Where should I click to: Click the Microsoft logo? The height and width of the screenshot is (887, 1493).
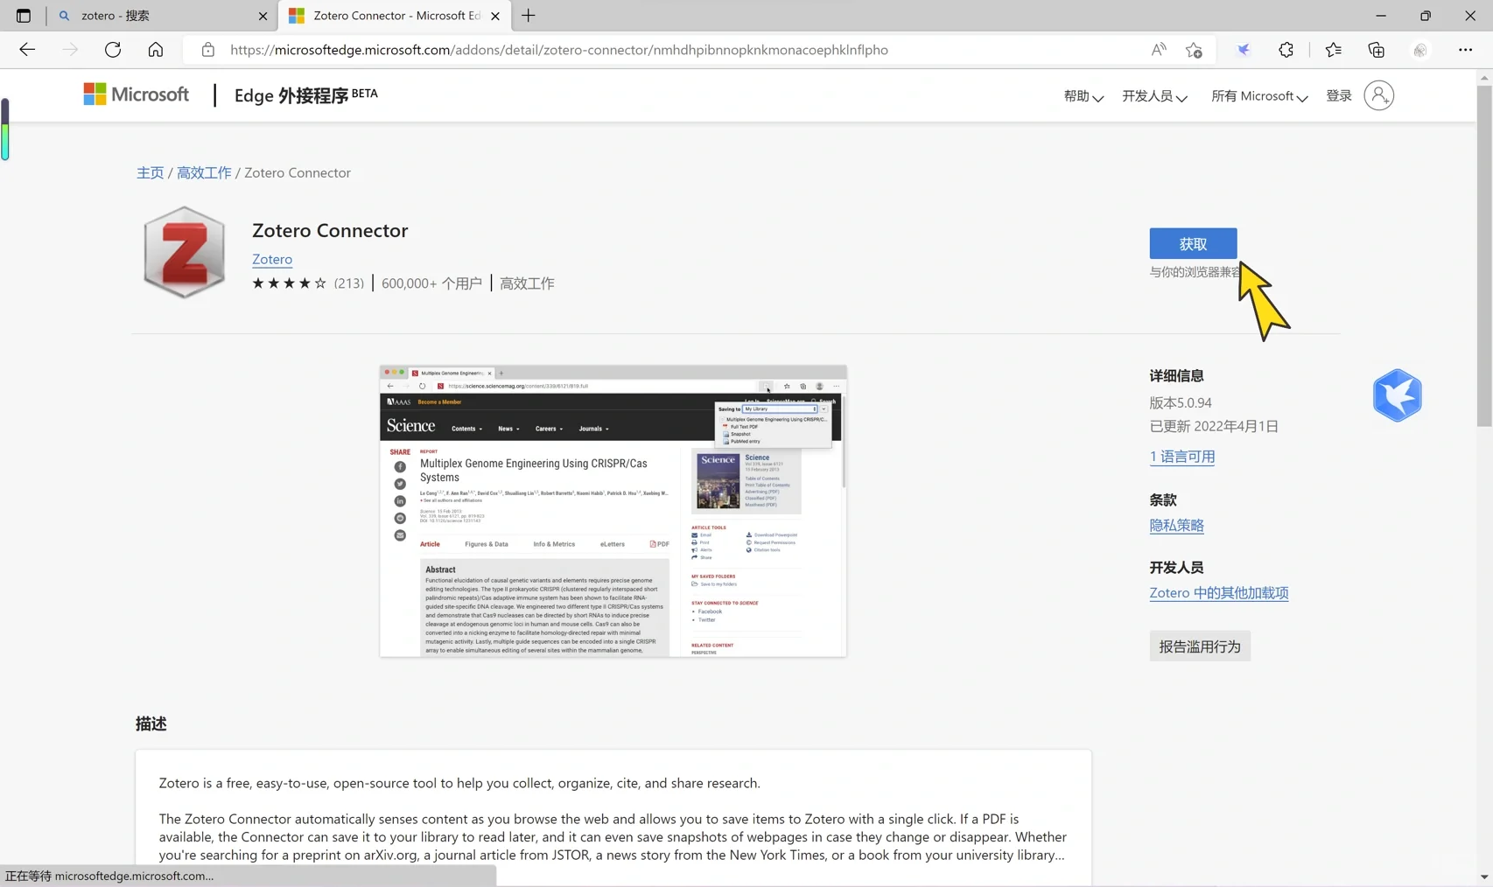(136, 94)
